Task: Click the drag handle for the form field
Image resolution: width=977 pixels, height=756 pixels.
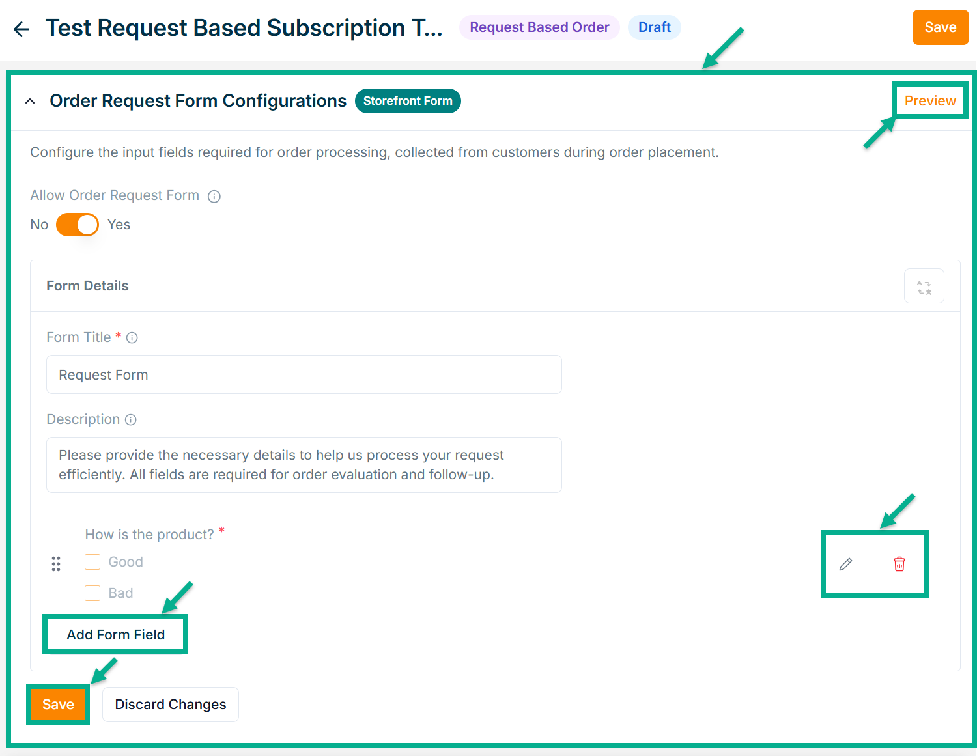Action: pos(56,564)
